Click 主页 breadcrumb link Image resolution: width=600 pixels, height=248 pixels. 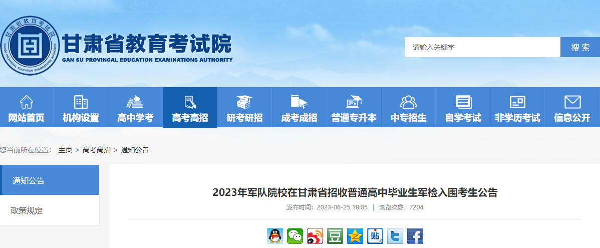(65, 150)
